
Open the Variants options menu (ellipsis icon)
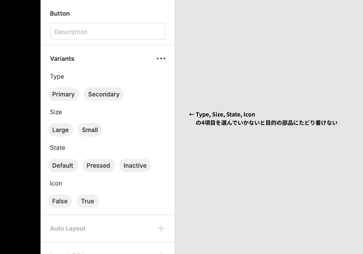click(161, 58)
